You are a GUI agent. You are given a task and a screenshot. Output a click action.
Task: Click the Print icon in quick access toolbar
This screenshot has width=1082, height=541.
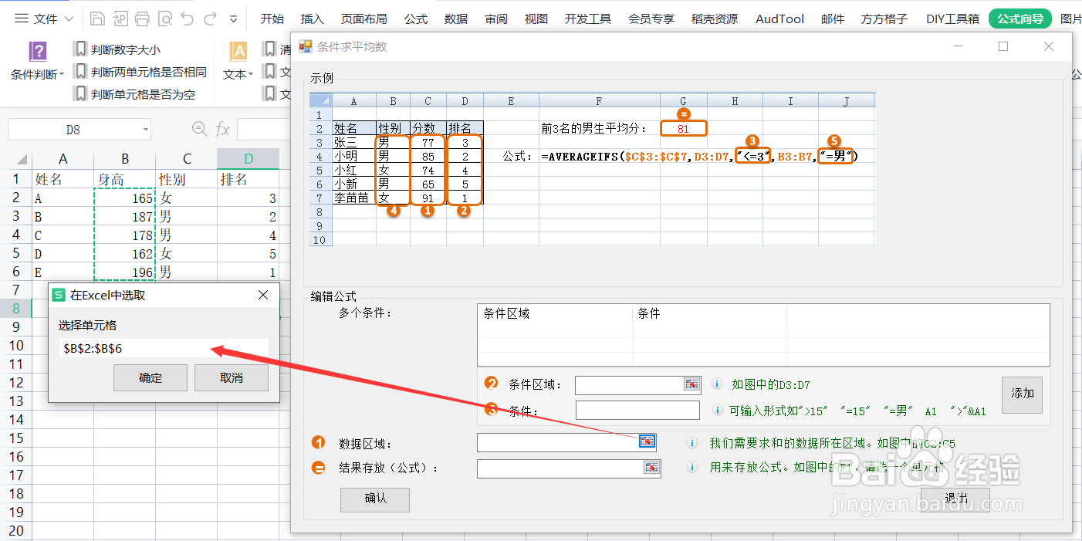click(142, 18)
